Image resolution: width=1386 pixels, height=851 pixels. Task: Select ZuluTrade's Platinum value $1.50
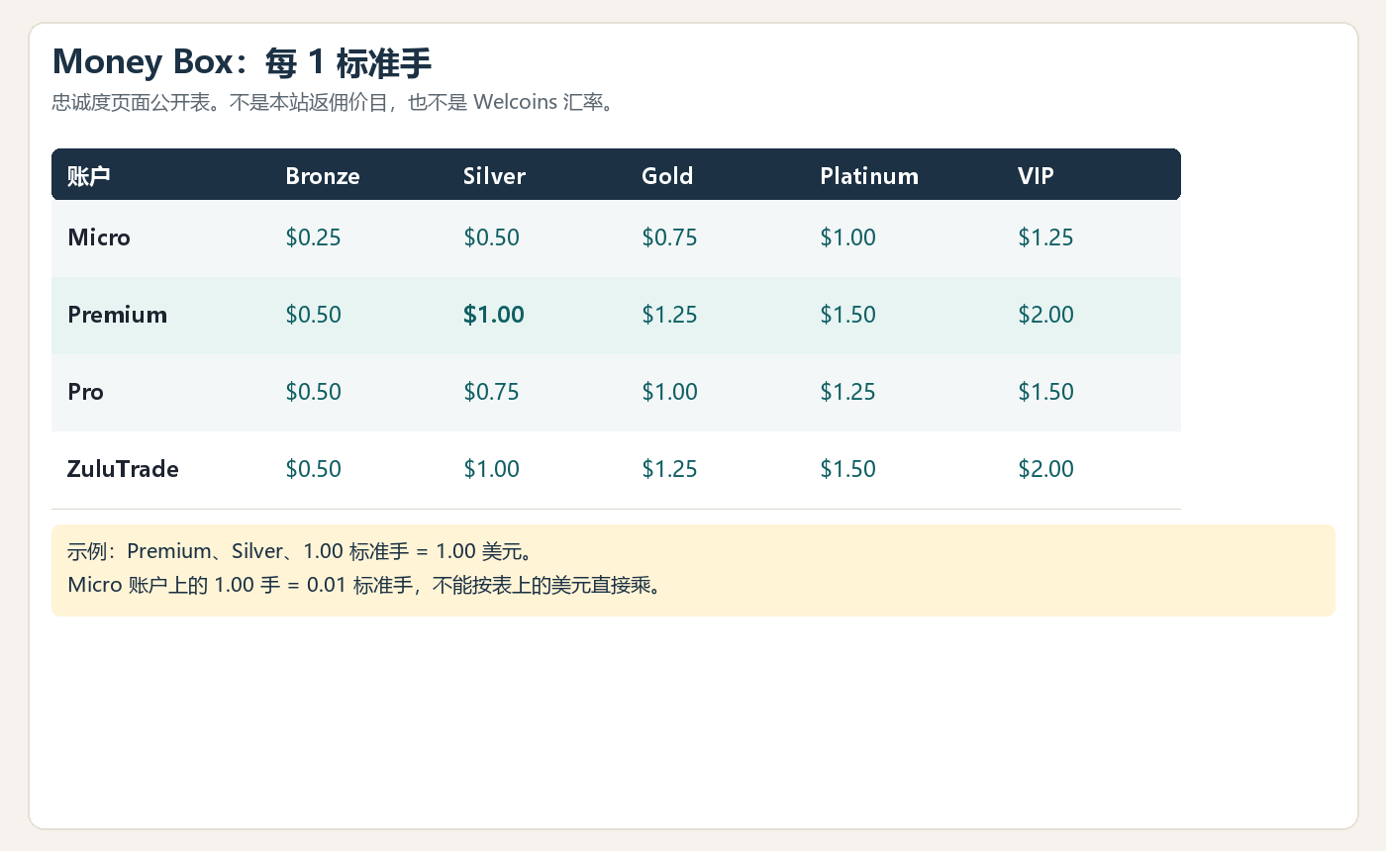coord(847,469)
